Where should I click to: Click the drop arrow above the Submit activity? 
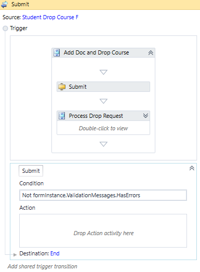[x=103, y=72]
